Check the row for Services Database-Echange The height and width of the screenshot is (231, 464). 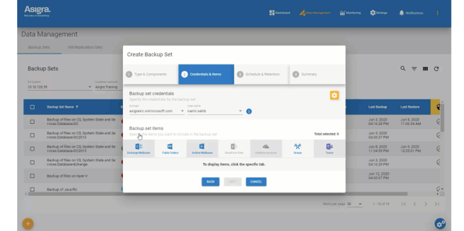pyautogui.click(x=32, y=162)
